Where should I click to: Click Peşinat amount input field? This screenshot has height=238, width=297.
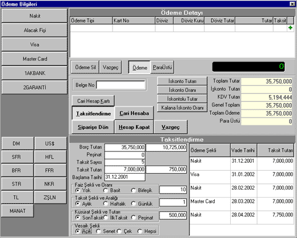pyautogui.click(x=125, y=155)
